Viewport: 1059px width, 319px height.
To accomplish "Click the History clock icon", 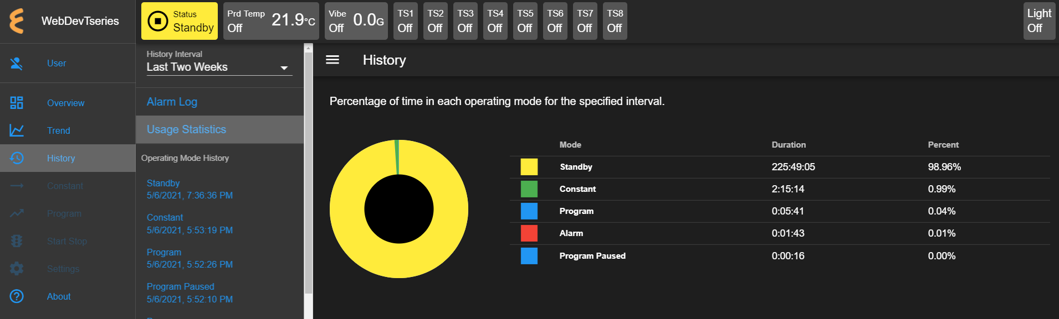I will (17, 158).
